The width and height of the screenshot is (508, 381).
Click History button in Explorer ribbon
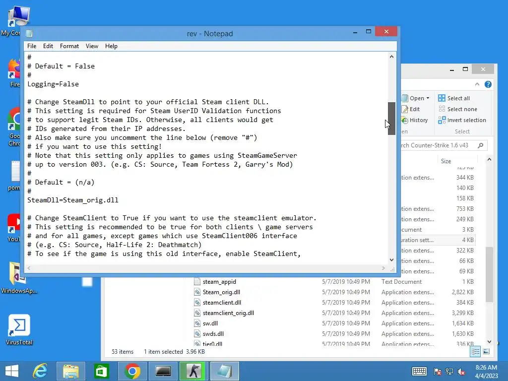[415, 120]
